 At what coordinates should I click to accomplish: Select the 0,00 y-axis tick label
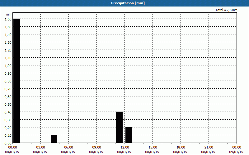point(8,143)
